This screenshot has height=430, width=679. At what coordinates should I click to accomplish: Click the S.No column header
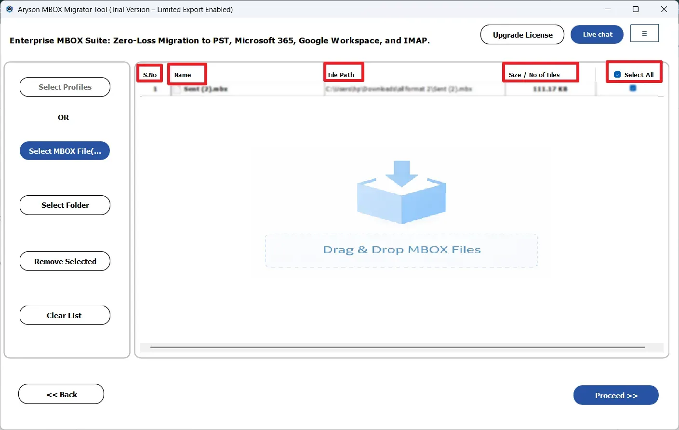(150, 75)
